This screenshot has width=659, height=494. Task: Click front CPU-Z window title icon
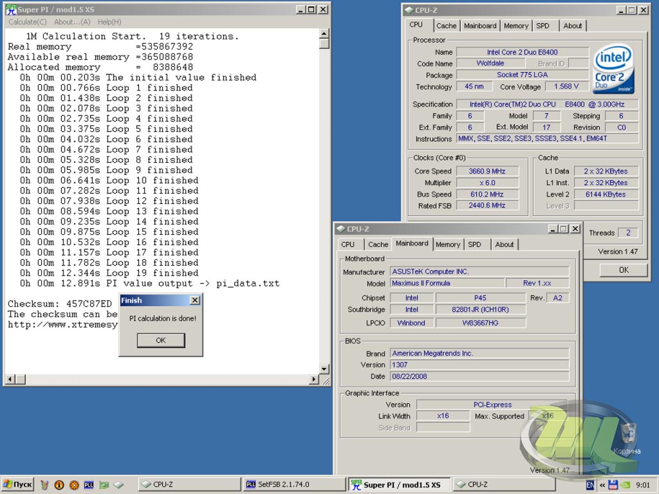(x=341, y=228)
